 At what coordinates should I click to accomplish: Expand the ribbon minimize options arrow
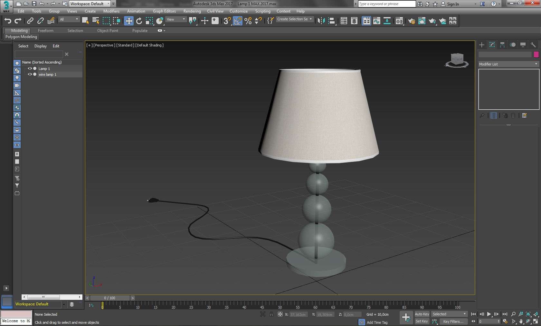pyautogui.click(x=165, y=31)
